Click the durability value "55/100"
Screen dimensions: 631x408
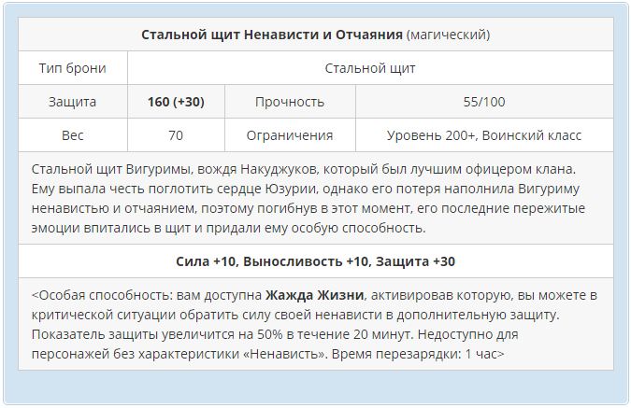tap(483, 102)
